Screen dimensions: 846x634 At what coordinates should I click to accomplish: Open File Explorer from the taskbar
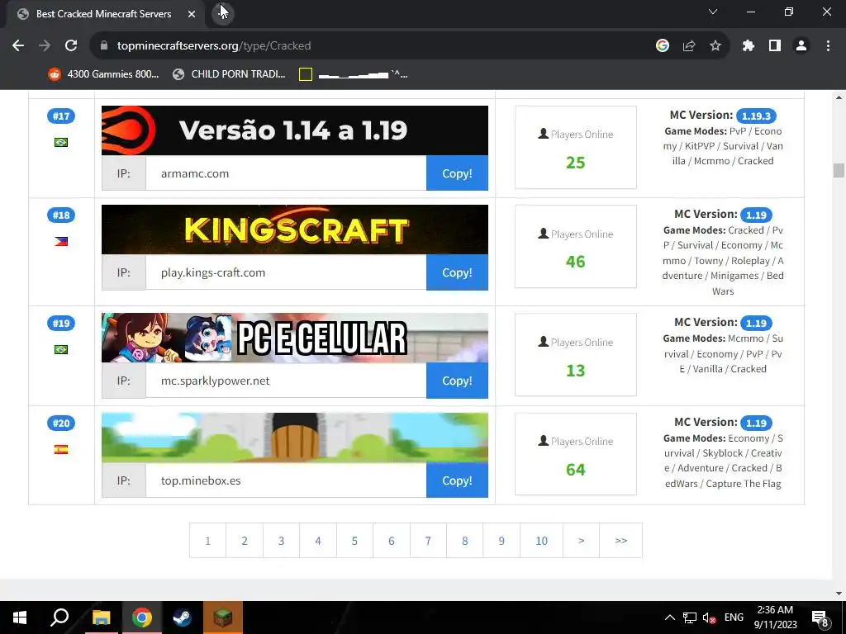[101, 617]
